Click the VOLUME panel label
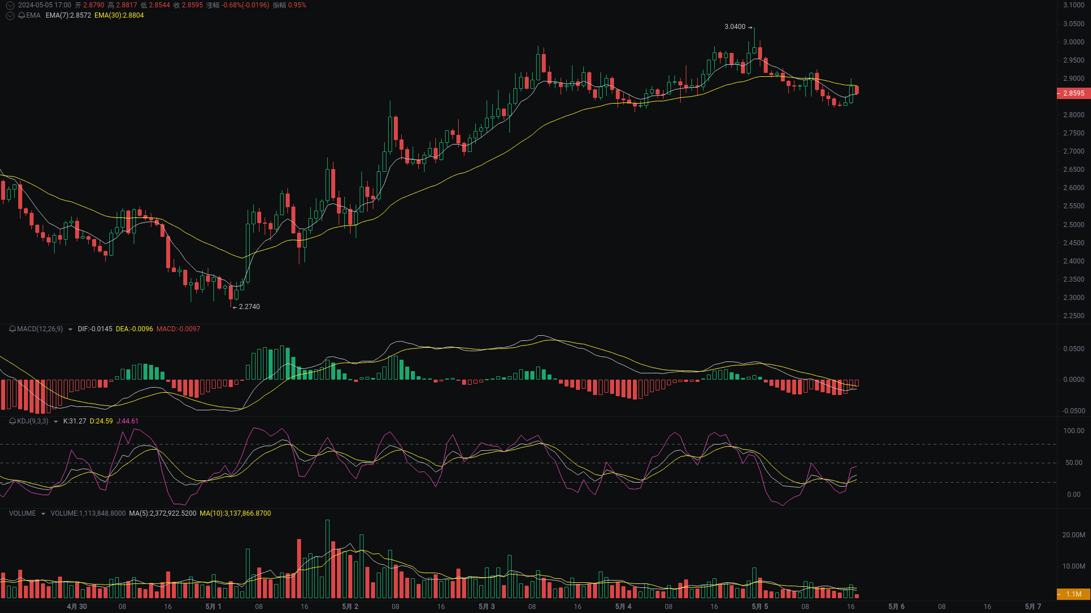The image size is (1091, 613). (22, 513)
